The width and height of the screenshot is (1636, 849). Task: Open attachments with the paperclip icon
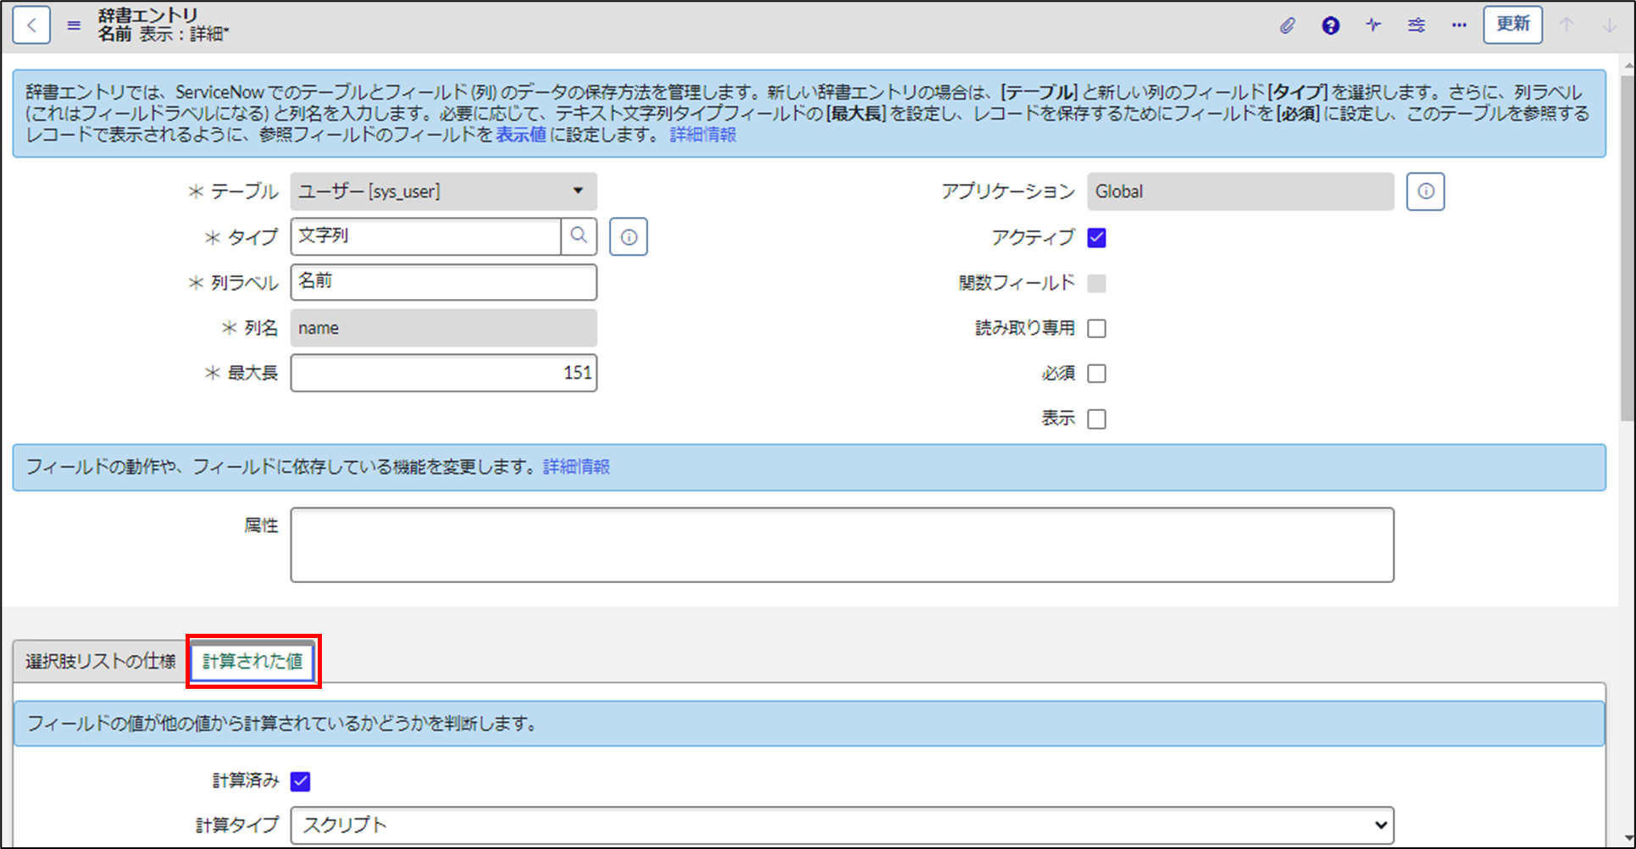coord(1287,25)
